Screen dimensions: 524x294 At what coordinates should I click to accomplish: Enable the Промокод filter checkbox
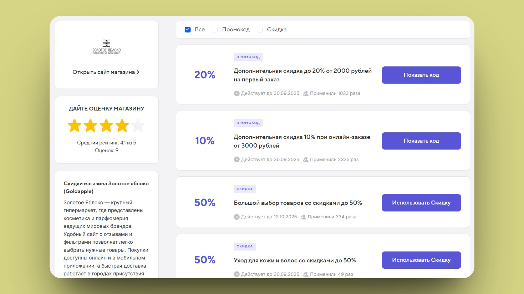click(x=215, y=30)
